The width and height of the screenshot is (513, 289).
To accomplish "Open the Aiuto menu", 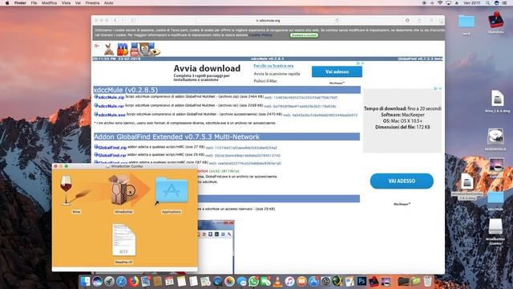I will (x=108, y=3).
